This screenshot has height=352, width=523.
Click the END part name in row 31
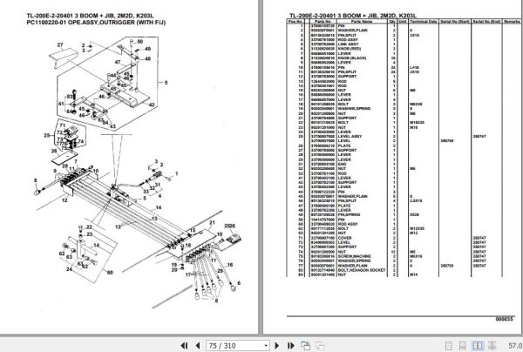(342, 164)
